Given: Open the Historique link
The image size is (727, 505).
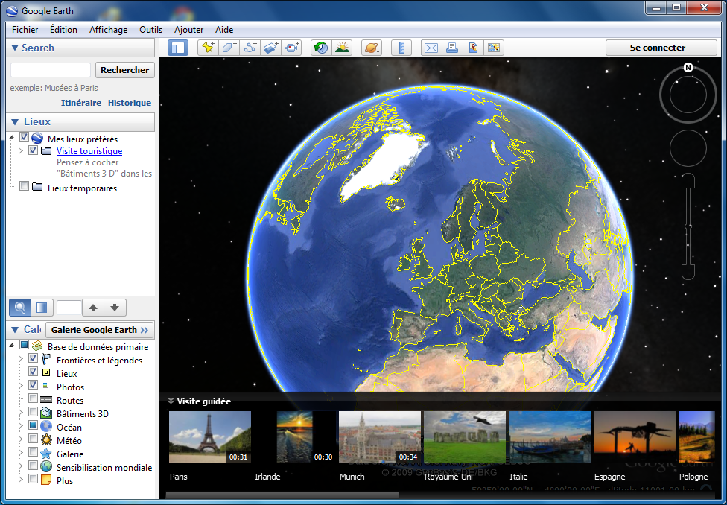Looking at the screenshot, I should click(x=130, y=103).
